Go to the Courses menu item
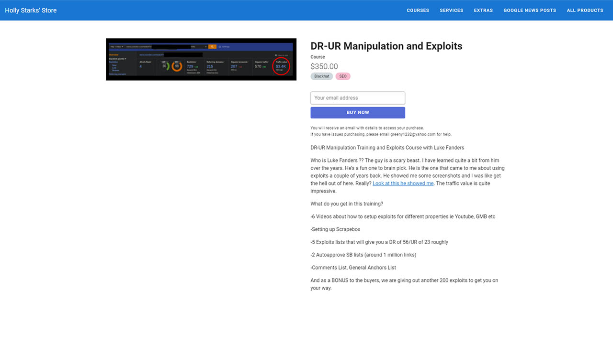The height and width of the screenshot is (344, 613). tap(418, 11)
